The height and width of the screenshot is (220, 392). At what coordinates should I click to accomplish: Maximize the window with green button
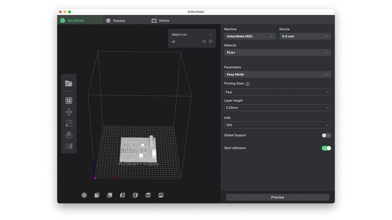(70, 12)
